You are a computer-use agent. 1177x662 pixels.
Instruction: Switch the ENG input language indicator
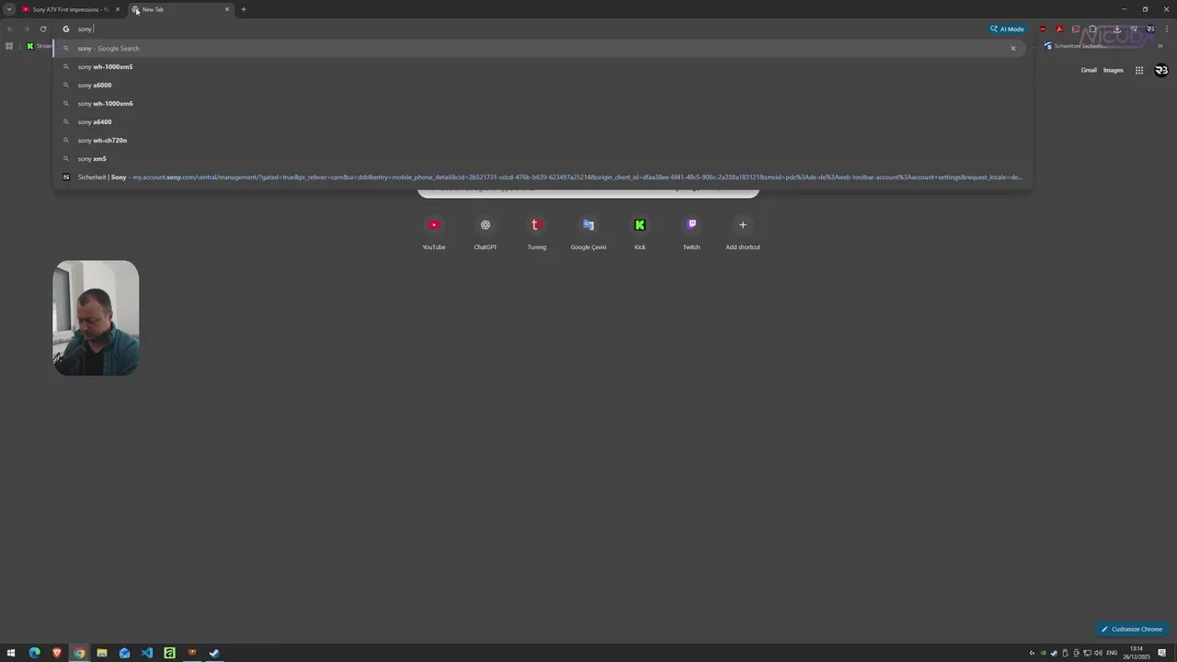[x=1112, y=653]
